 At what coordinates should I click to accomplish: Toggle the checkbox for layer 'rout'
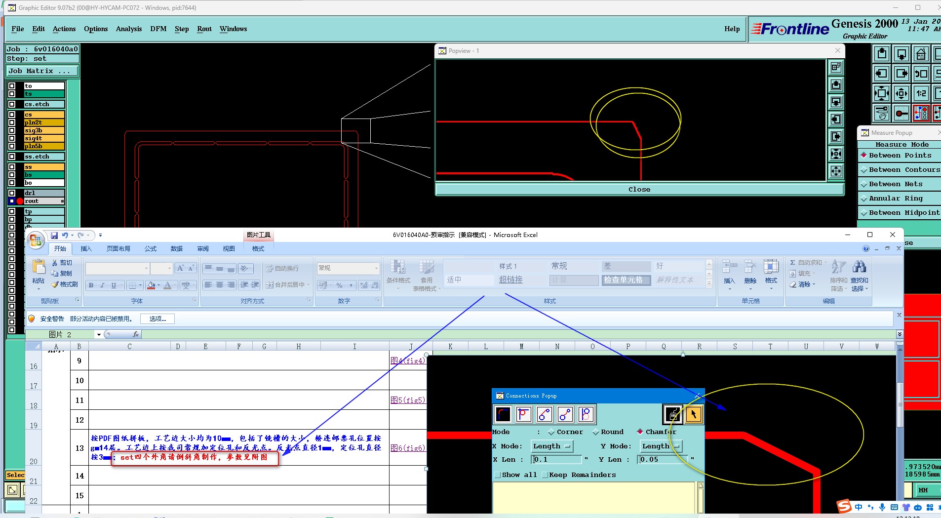[12, 201]
